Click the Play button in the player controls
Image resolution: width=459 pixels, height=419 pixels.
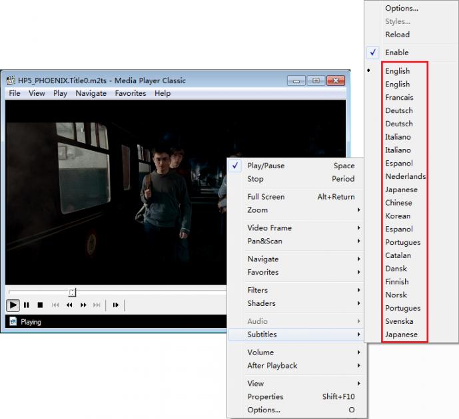13,305
